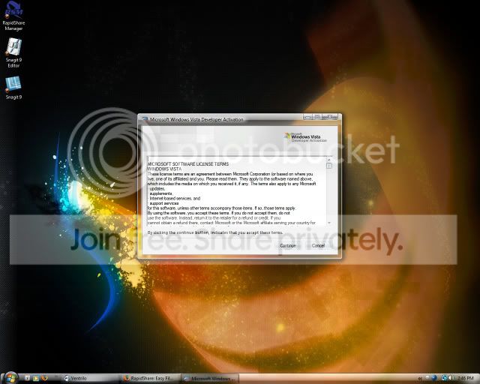Show hidden system tray icons arrow
480x384 pixels.
pyautogui.click(x=420, y=379)
